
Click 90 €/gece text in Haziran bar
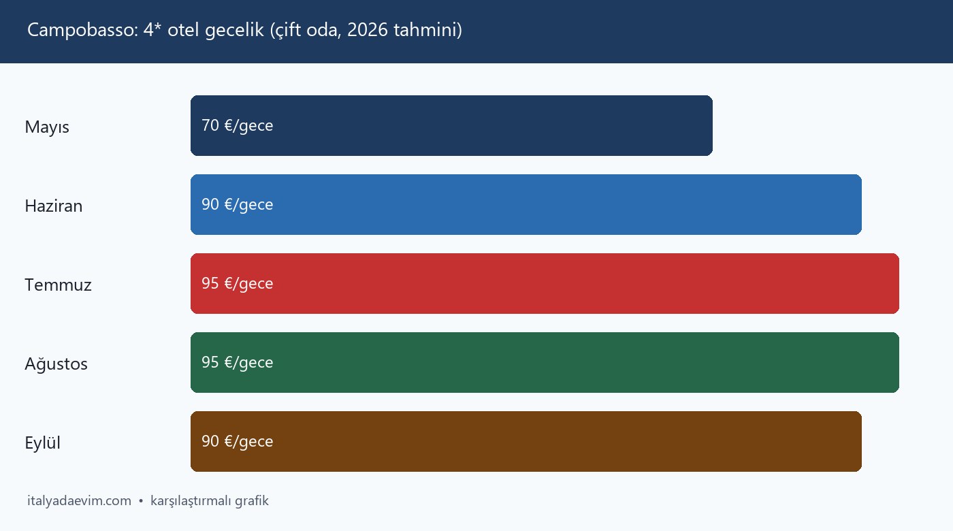(x=237, y=205)
